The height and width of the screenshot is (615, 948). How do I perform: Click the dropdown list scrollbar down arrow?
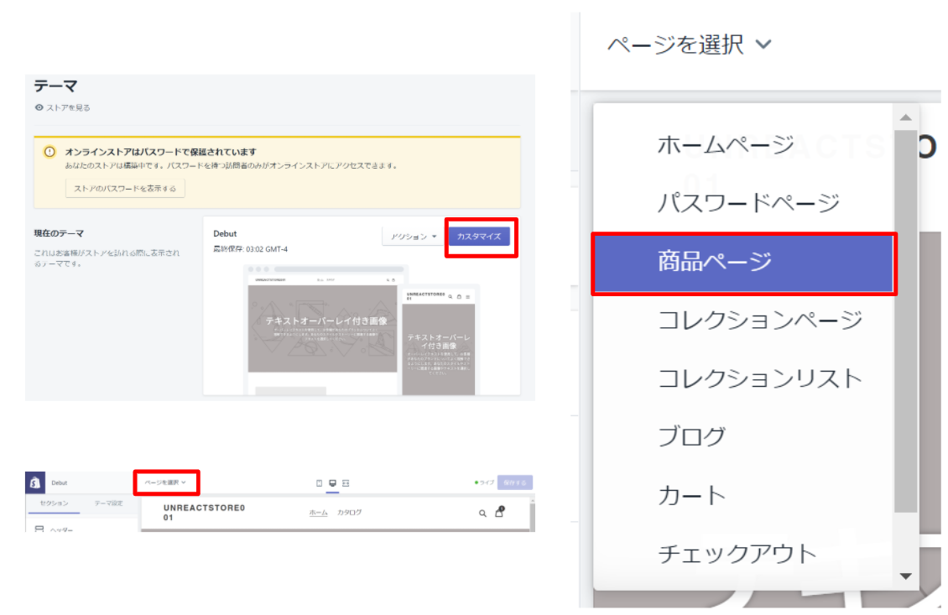(x=905, y=576)
